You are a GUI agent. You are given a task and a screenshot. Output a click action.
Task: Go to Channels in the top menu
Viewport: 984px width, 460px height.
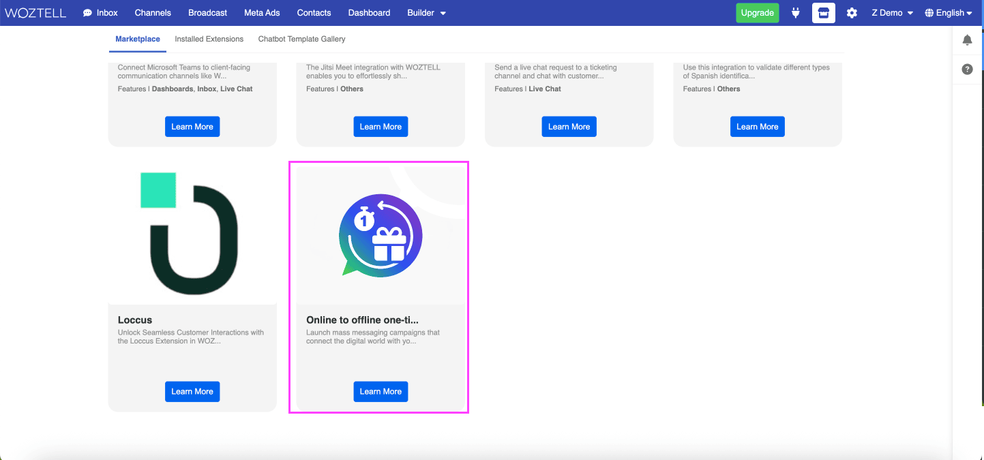pyautogui.click(x=153, y=13)
